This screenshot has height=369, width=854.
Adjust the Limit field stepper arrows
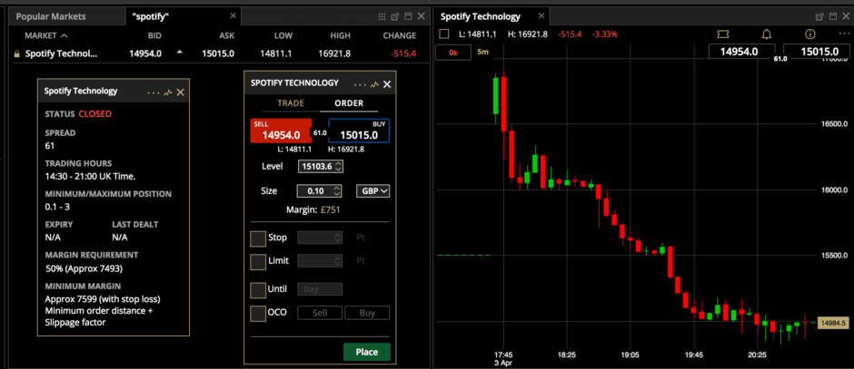click(x=338, y=261)
